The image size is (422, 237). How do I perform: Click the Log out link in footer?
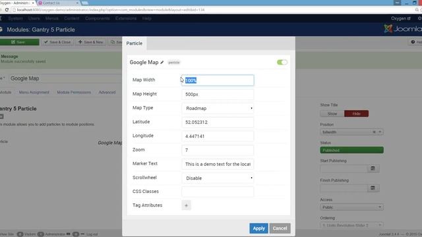[92, 234]
